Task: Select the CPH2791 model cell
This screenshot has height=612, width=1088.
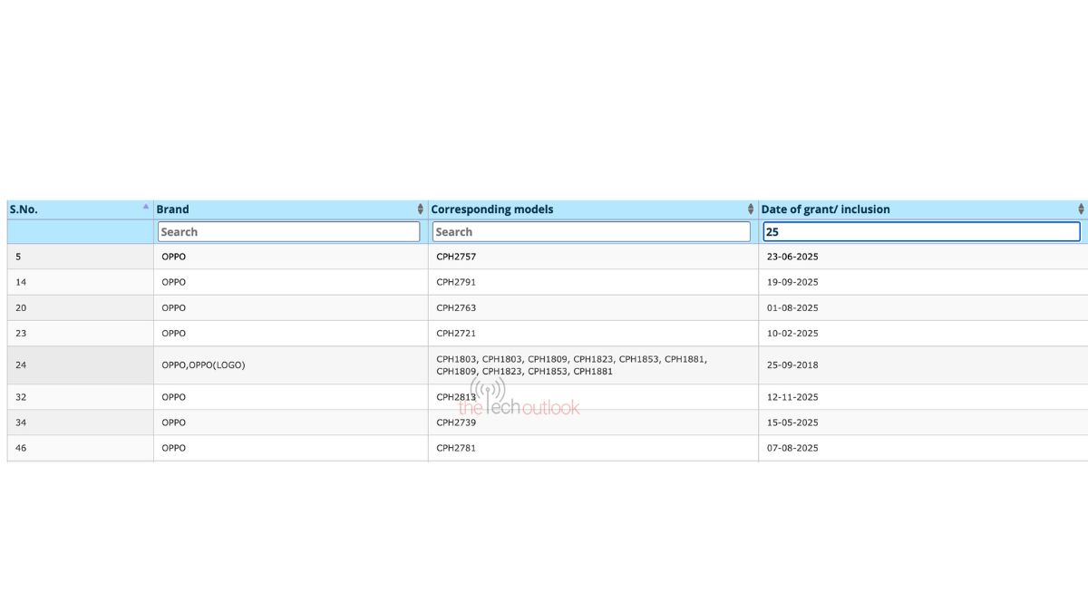Action: pos(456,282)
